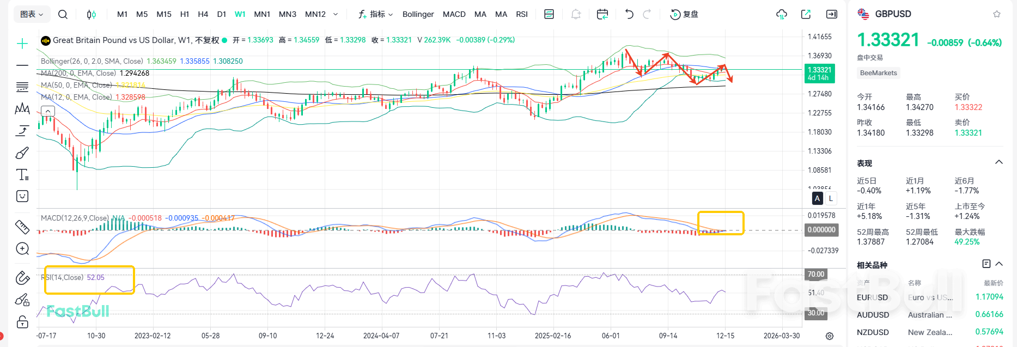Select the text annotation tool

tap(22, 174)
